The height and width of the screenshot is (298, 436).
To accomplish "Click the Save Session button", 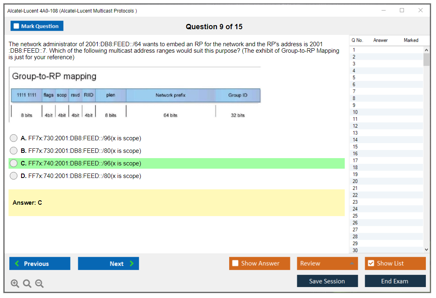I will pos(327,281).
